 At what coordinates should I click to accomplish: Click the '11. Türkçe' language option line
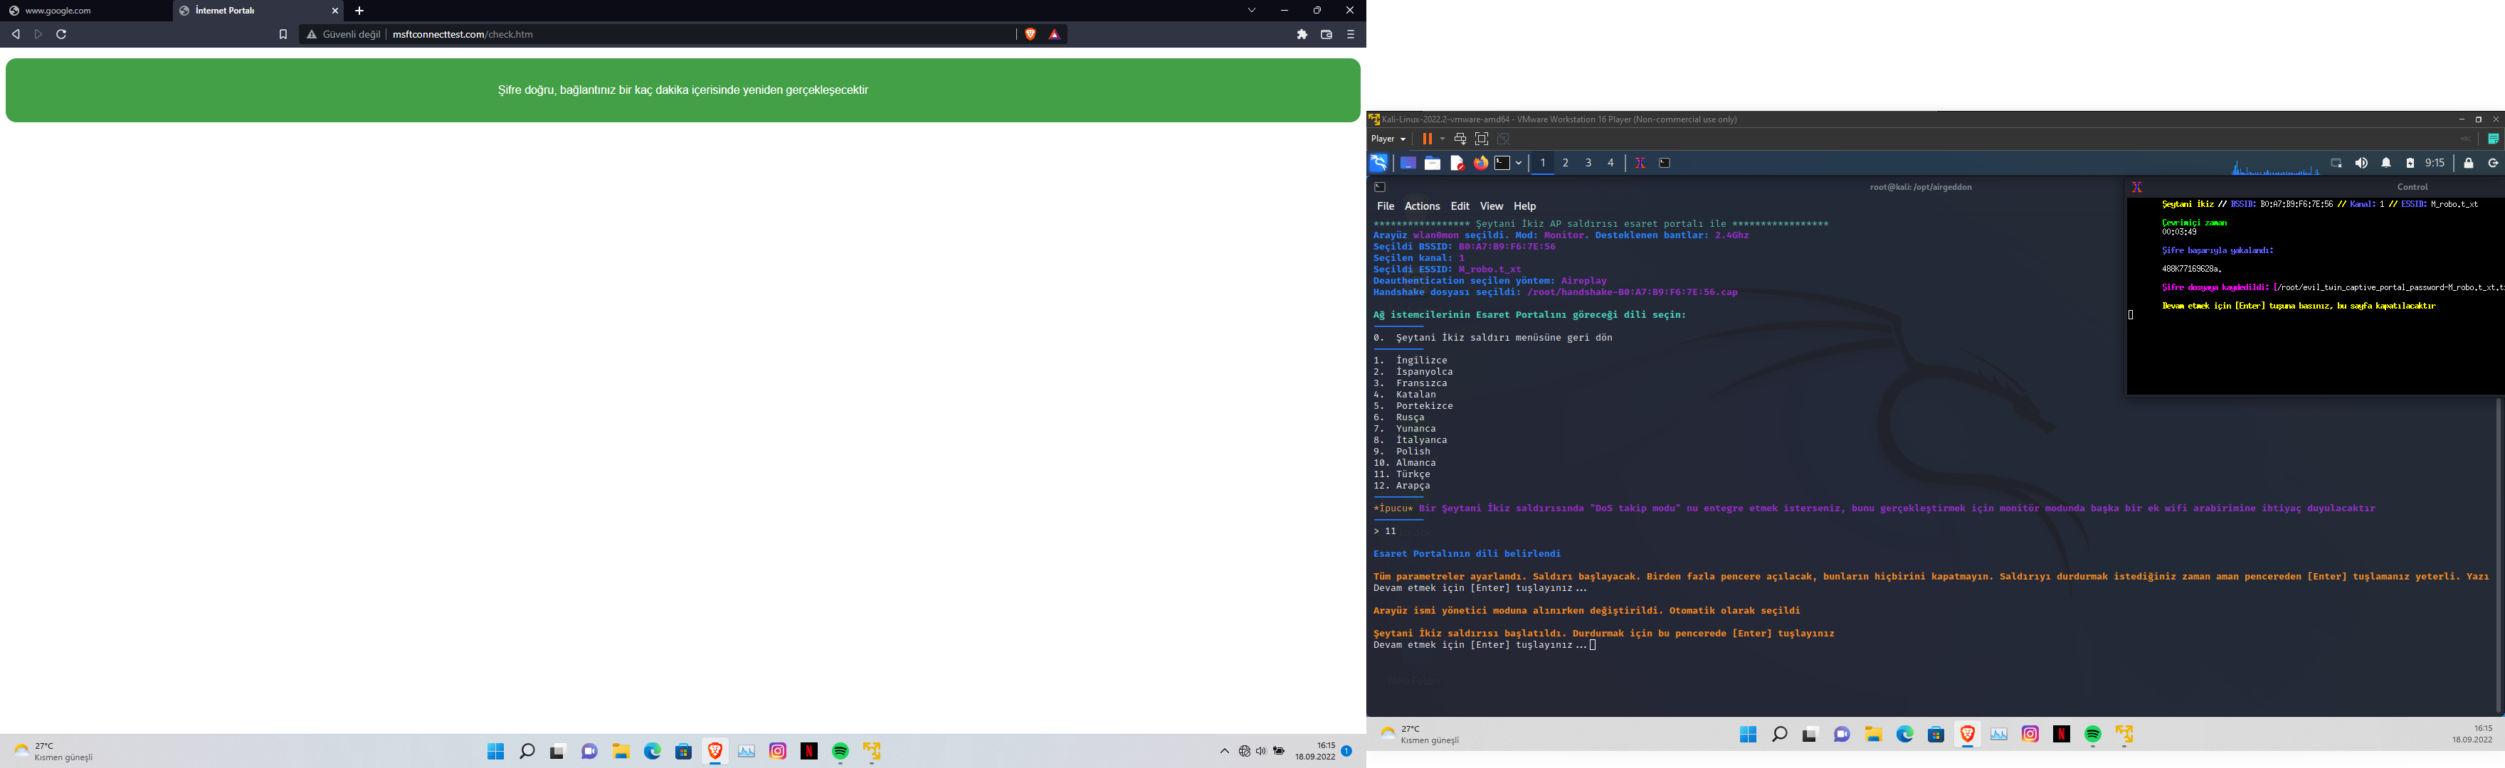click(1401, 474)
